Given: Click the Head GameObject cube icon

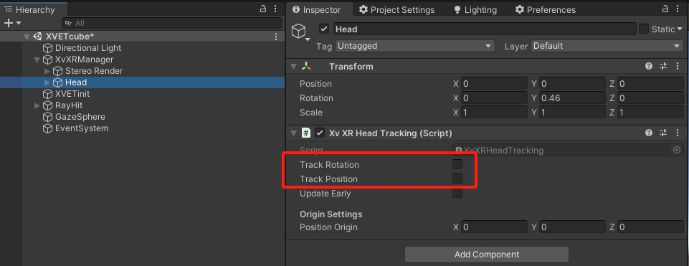Looking at the screenshot, I should tap(299, 30).
